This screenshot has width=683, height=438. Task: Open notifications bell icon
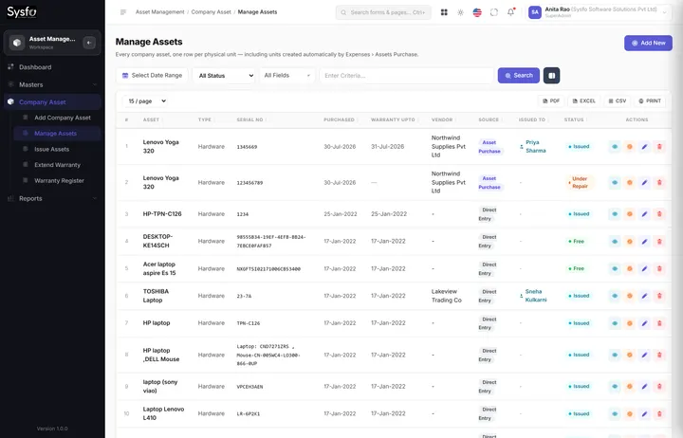[510, 12]
